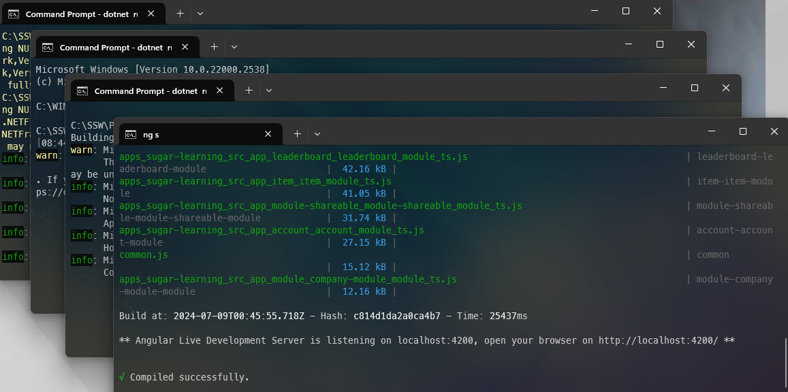Viewport: 788px width, 392px height.
Task: Close the 'ng s' tab
Action: (x=268, y=134)
